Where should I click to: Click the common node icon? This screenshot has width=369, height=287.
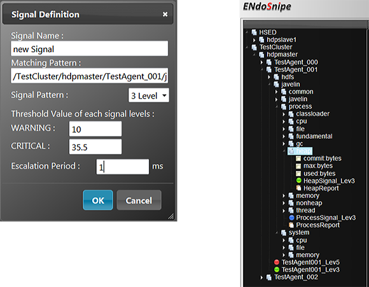(x=284, y=92)
